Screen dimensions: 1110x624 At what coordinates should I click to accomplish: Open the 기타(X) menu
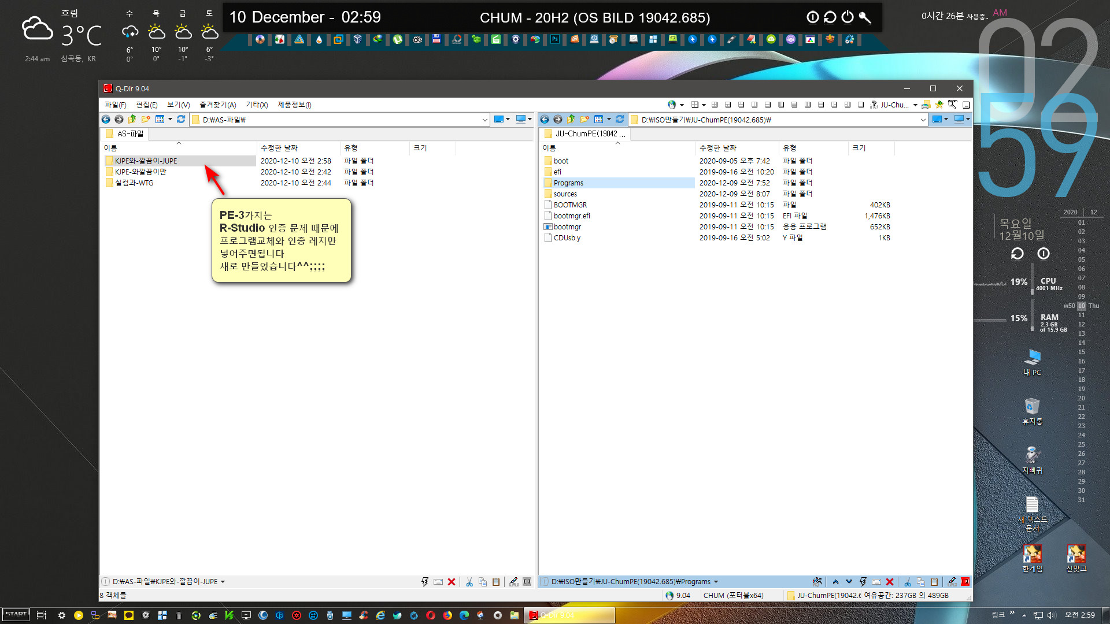point(257,105)
